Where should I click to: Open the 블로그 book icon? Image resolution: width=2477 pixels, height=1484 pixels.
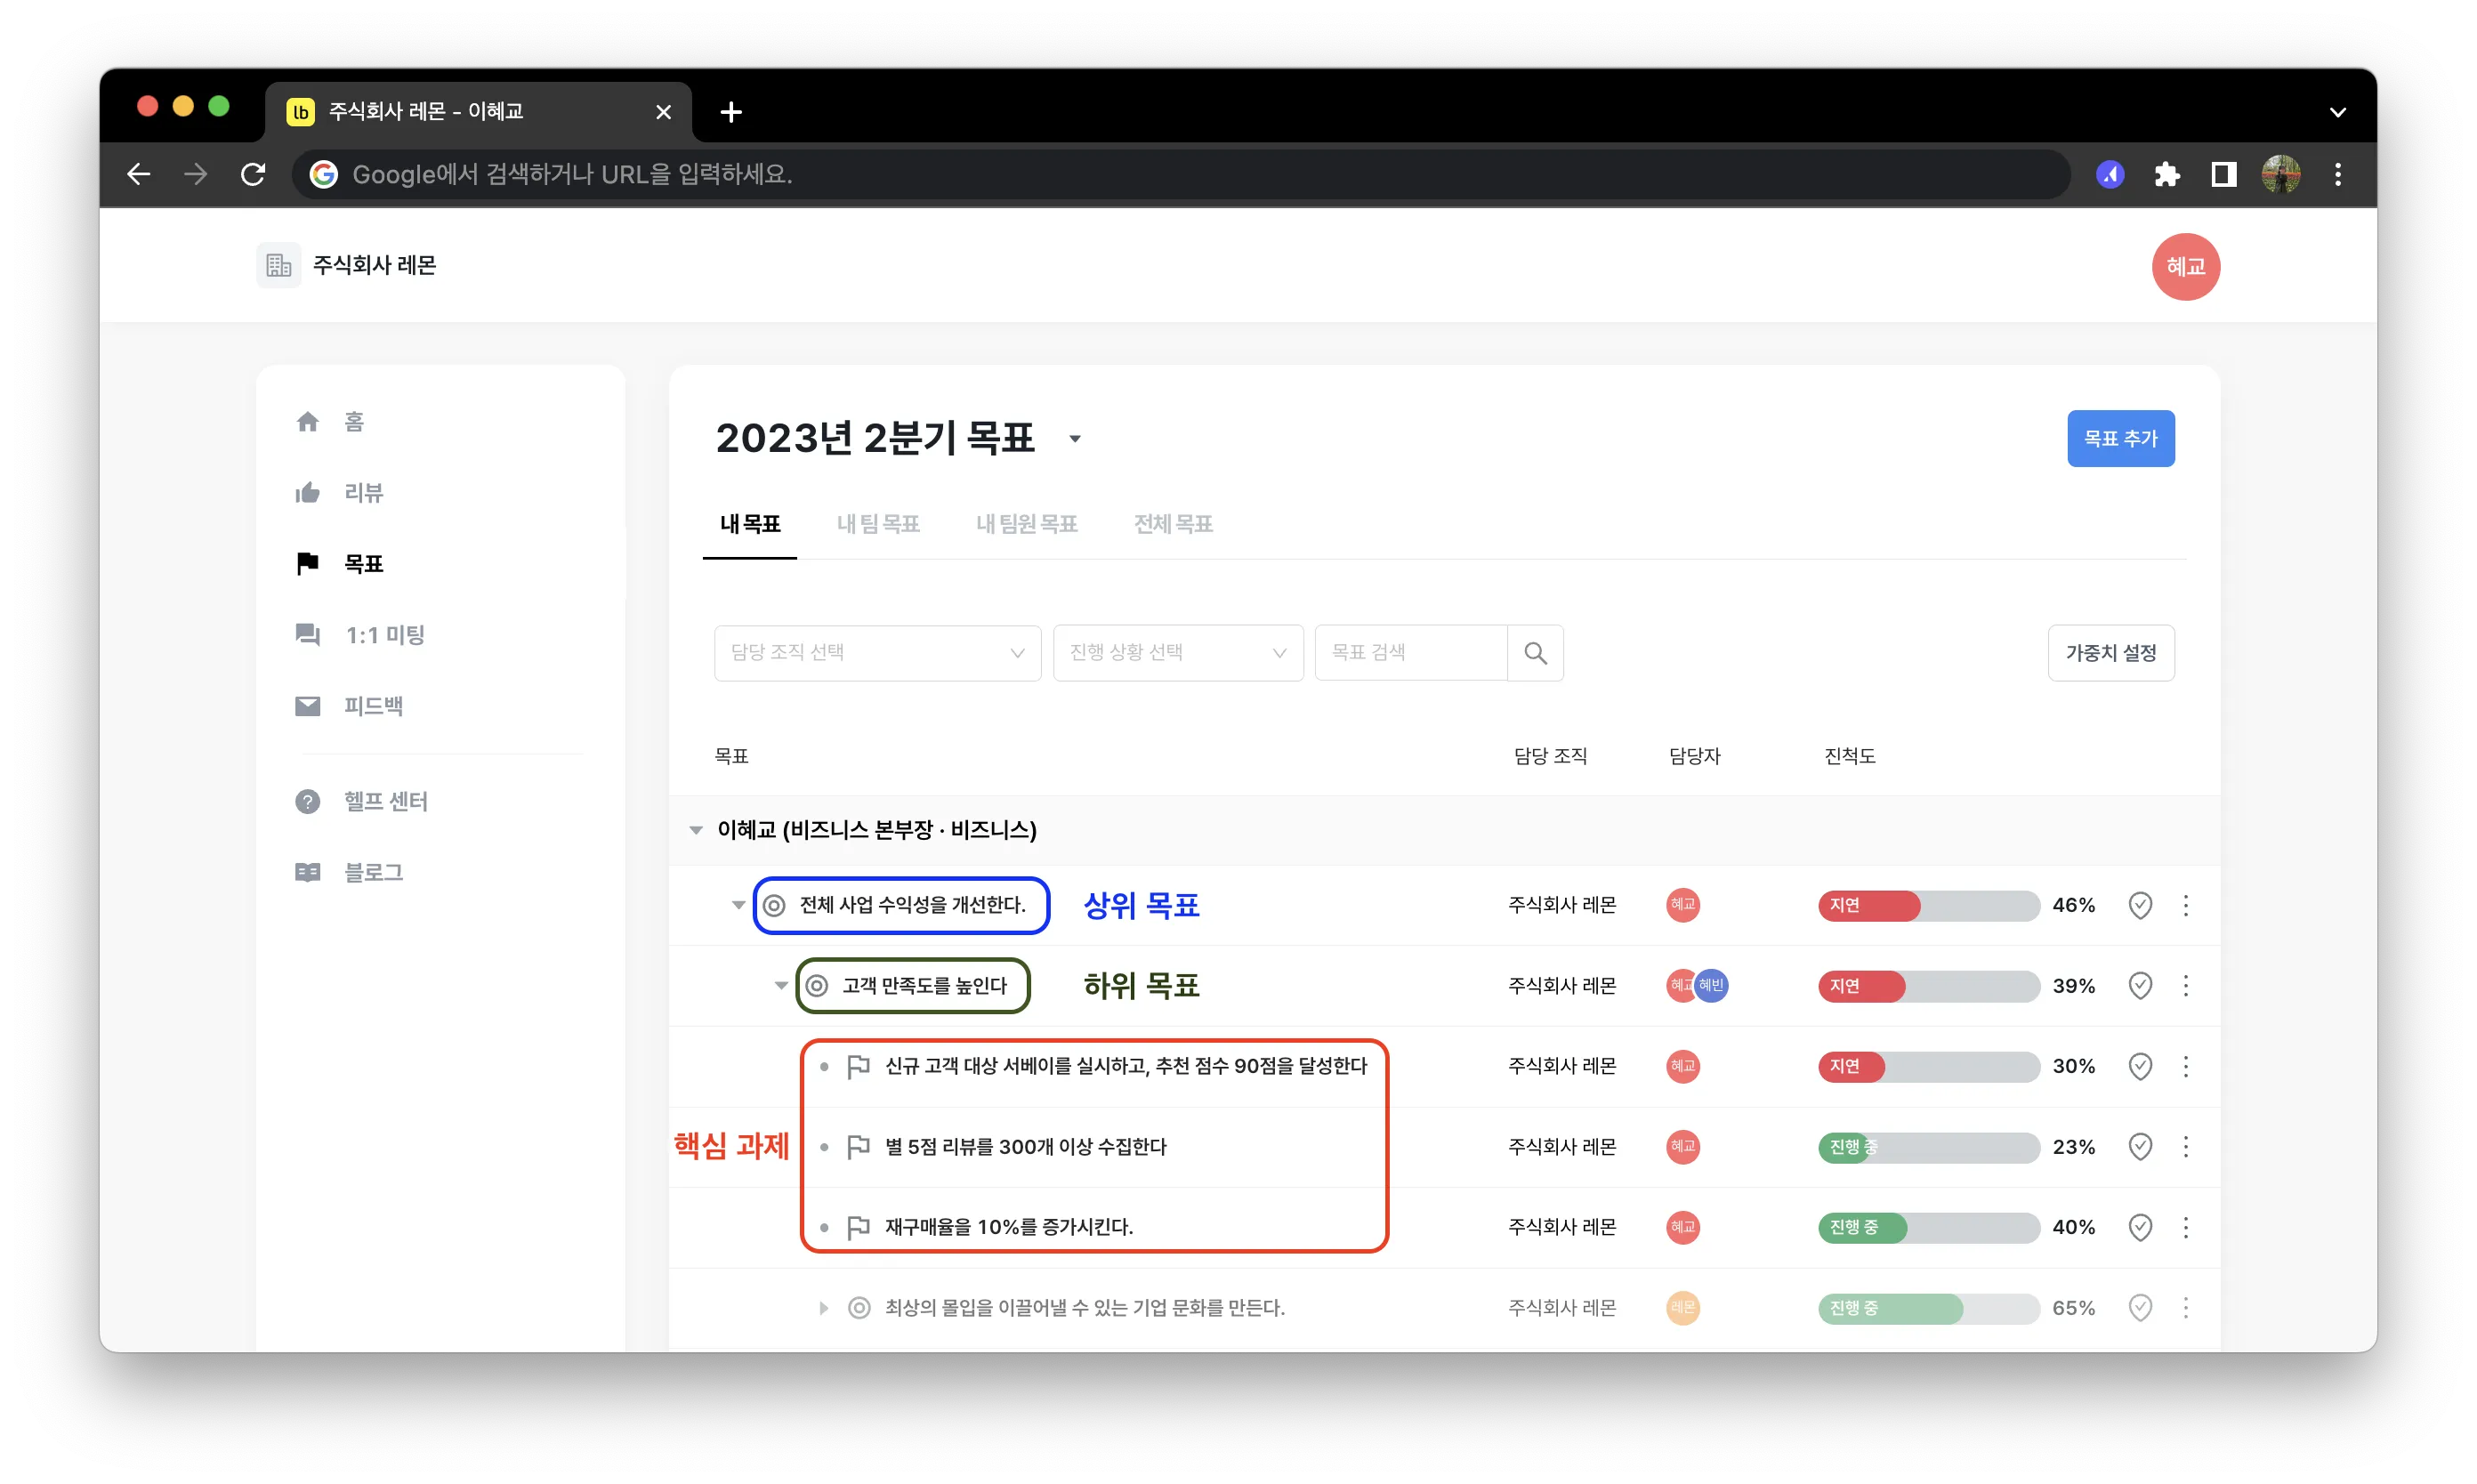click(x=307, y=872)
